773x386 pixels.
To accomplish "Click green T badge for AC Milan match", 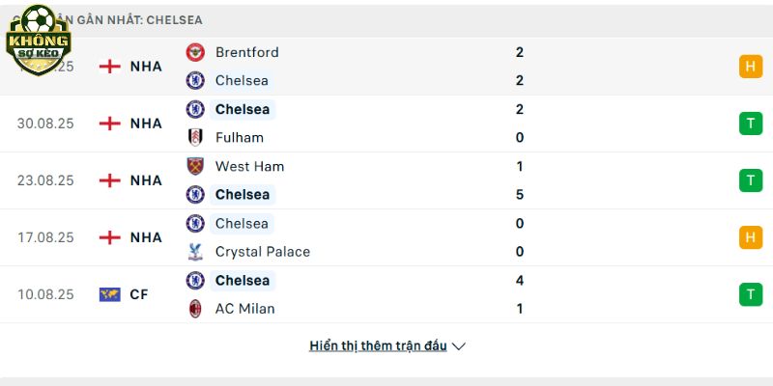I will click(x=751, y=294).
